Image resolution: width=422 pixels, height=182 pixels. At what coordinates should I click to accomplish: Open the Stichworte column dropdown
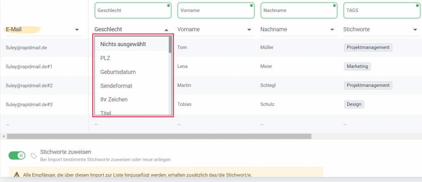tap(415, 30)
